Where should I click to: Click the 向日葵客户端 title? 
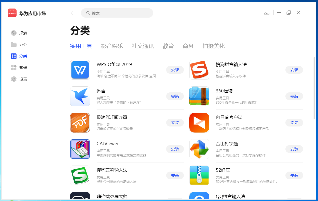tap(229, 117)
